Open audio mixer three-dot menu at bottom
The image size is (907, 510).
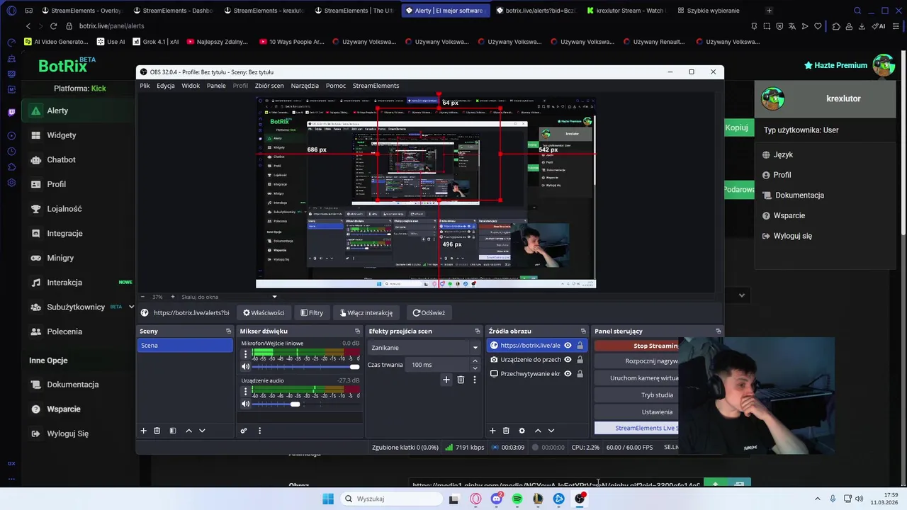[x=259, y=431]
